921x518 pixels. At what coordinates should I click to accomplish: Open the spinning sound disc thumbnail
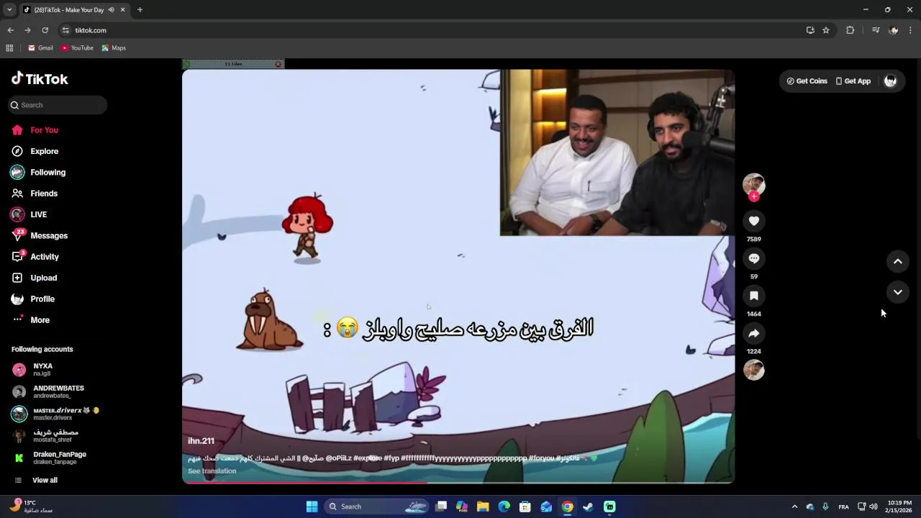point(753,370)
